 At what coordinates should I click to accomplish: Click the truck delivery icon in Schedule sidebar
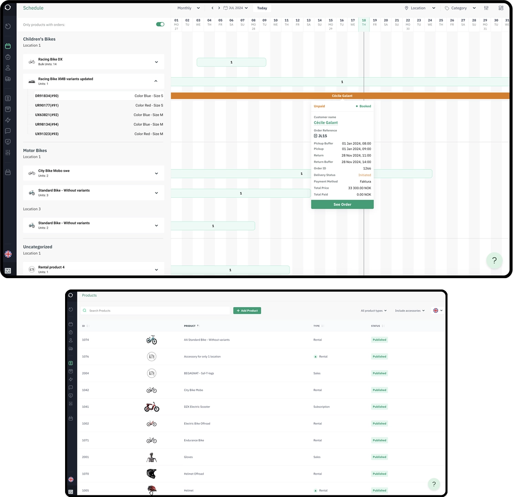click(8, 79)
